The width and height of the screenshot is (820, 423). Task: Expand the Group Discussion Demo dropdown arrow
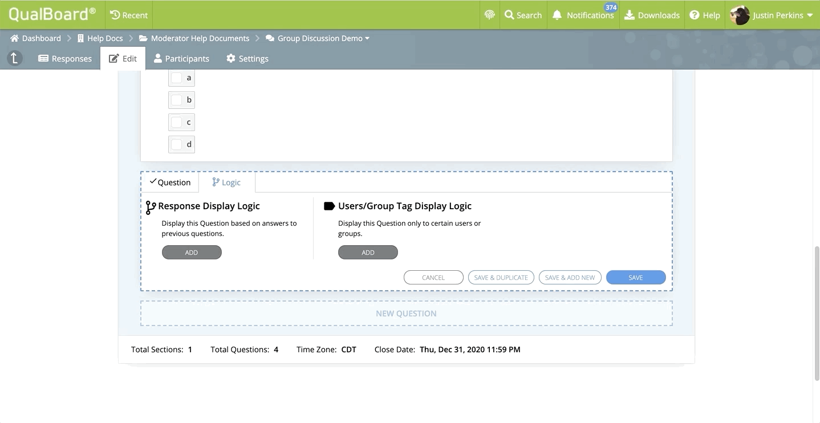pos(367,38)
